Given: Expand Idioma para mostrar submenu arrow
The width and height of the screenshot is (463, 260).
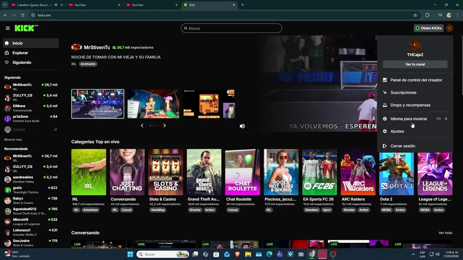Looking at the screenshot, I should (x=446, y=119).
